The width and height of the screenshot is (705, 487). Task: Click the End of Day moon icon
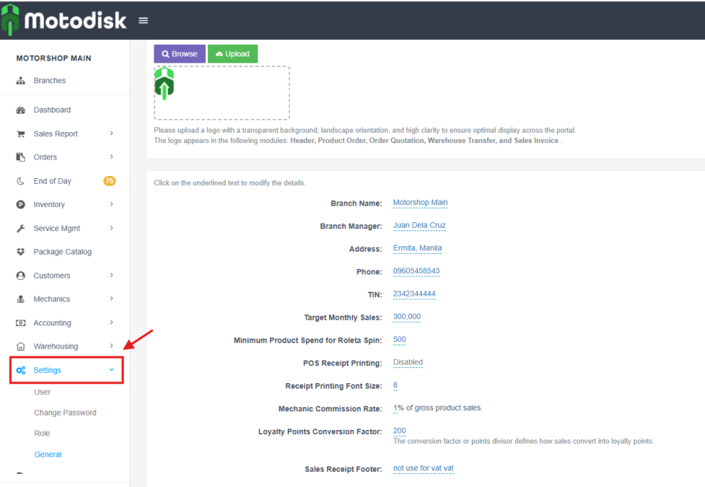pos(21,181)
